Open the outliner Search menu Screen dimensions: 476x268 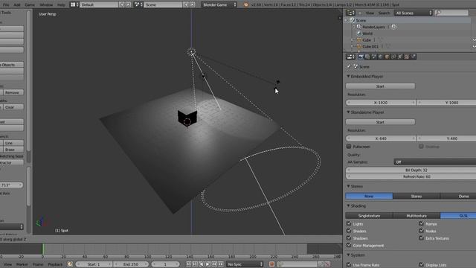click(x=384, y=13)
